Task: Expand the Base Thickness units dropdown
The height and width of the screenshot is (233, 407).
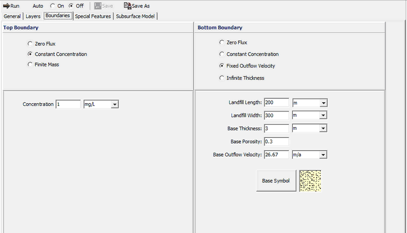Action: pos(323,129)
